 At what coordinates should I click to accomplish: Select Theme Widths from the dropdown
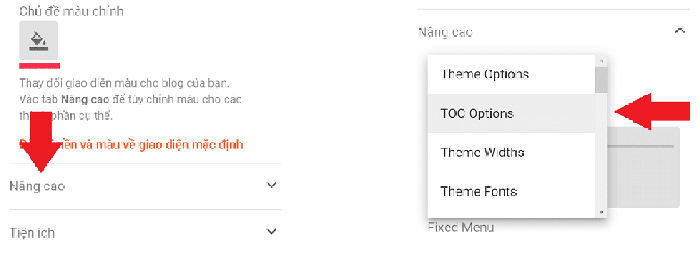(482, 152)
